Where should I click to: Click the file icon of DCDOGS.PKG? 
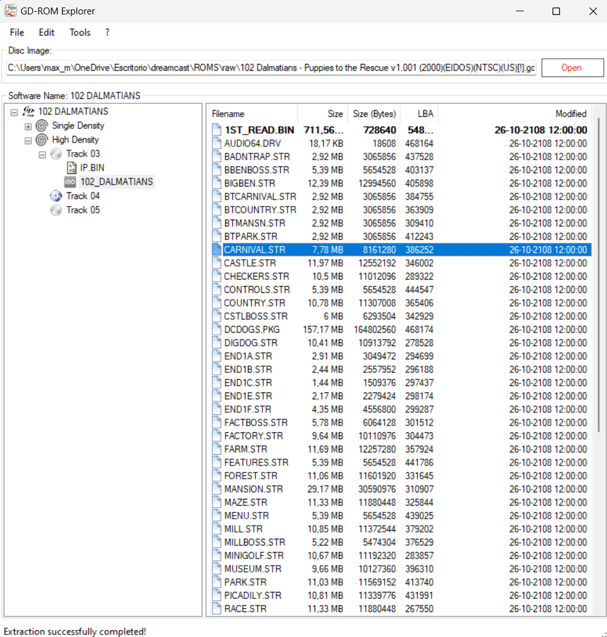217,330
